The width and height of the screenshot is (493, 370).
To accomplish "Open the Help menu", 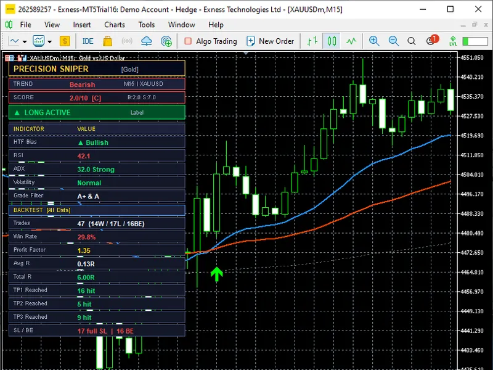I will 216,25.
